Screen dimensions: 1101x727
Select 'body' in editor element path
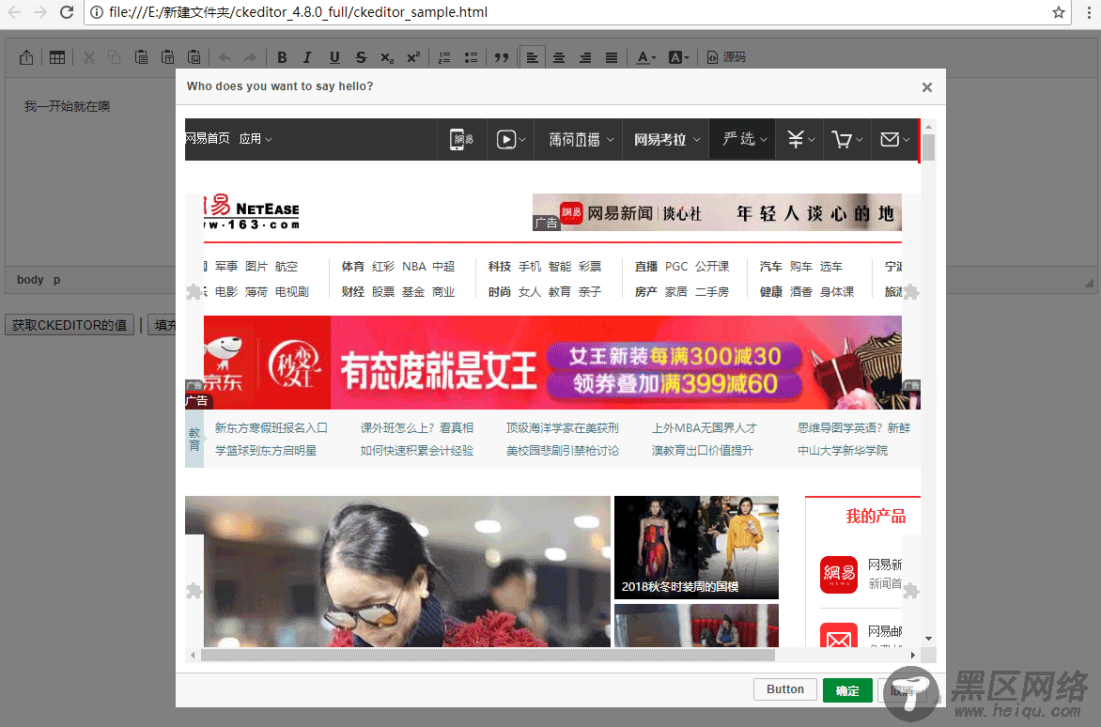[30, 279]
